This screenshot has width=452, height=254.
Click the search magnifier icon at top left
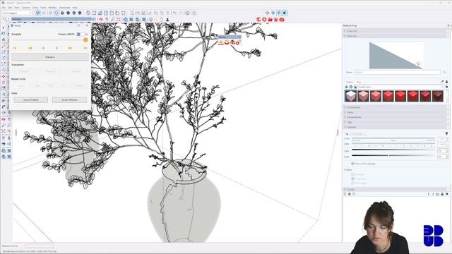point(5,20)
